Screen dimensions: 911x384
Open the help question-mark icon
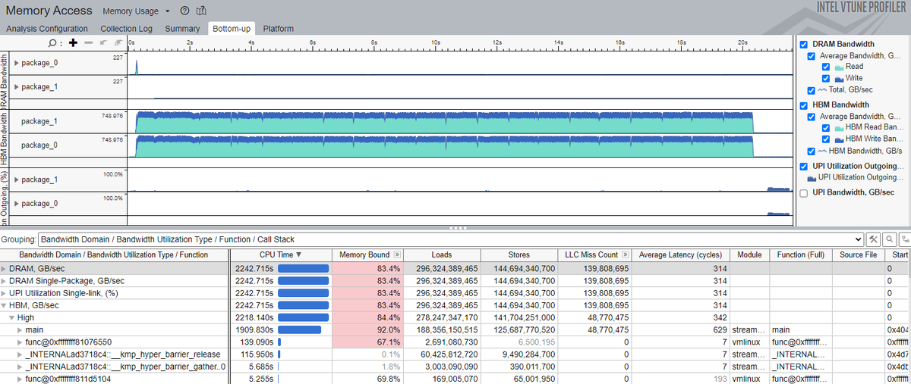point(184,11)
